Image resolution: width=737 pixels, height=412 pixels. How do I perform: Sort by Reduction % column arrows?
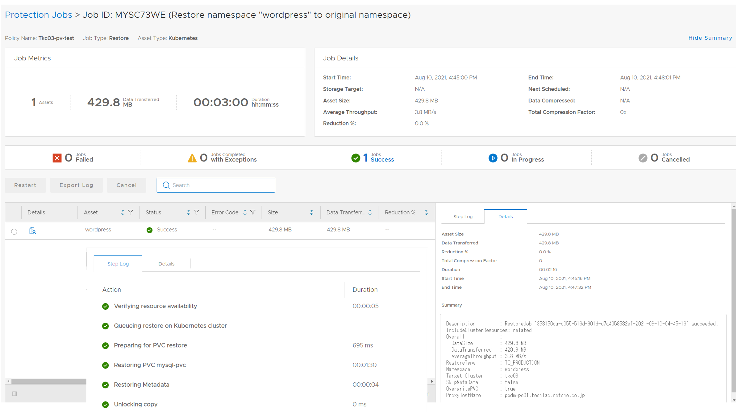[426, 212]
